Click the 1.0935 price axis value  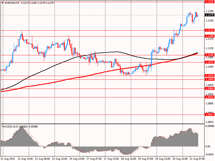point(210,94)
